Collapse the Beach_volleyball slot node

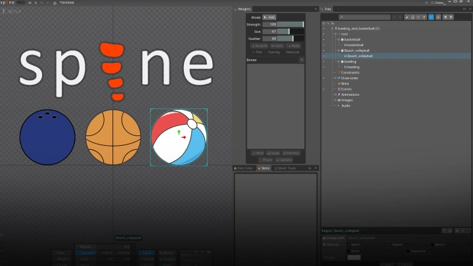[338, 51]
